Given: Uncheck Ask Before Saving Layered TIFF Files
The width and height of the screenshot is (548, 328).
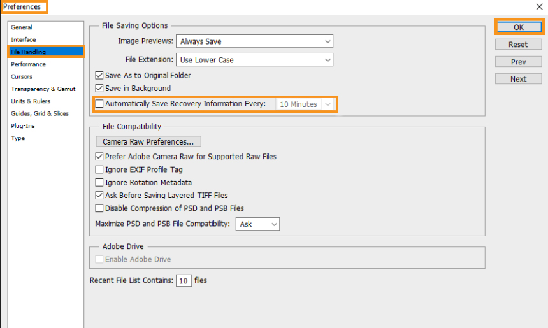Looking at the screenshot, I should [x=99, y=196].
